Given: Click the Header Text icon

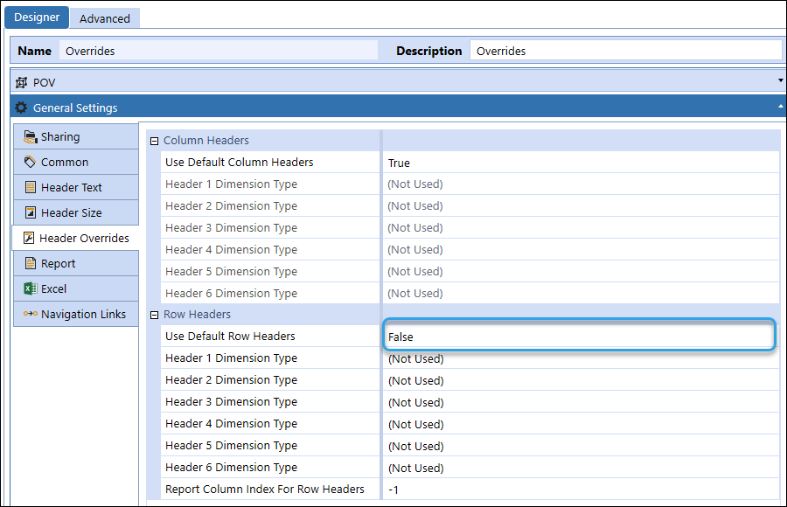Looking at the screenshot, I should [31, 187].
